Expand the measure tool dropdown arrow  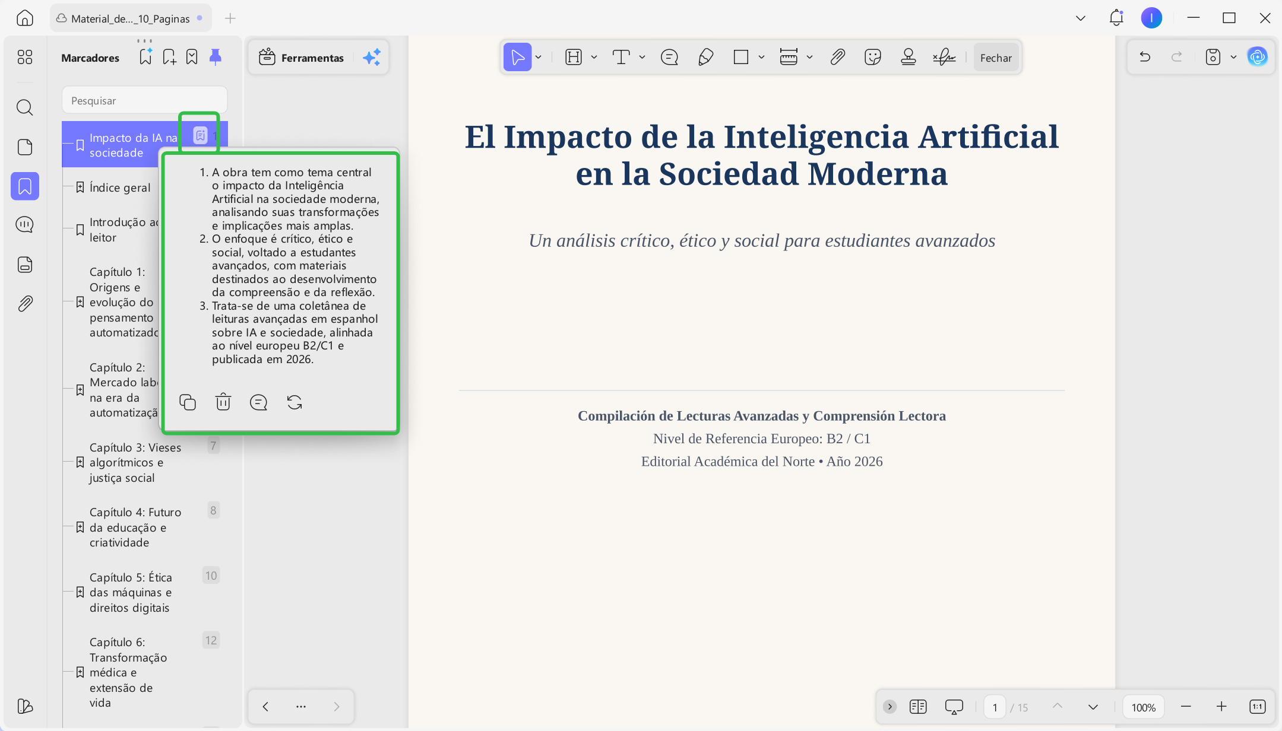point(809,58)
